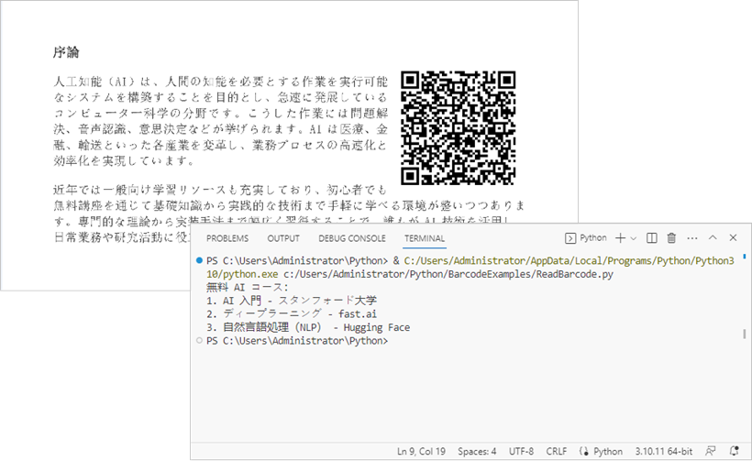Viewport: 752px width, 461px height.
Task: Select the TERMINAL tab
Action: pos(425,238)
